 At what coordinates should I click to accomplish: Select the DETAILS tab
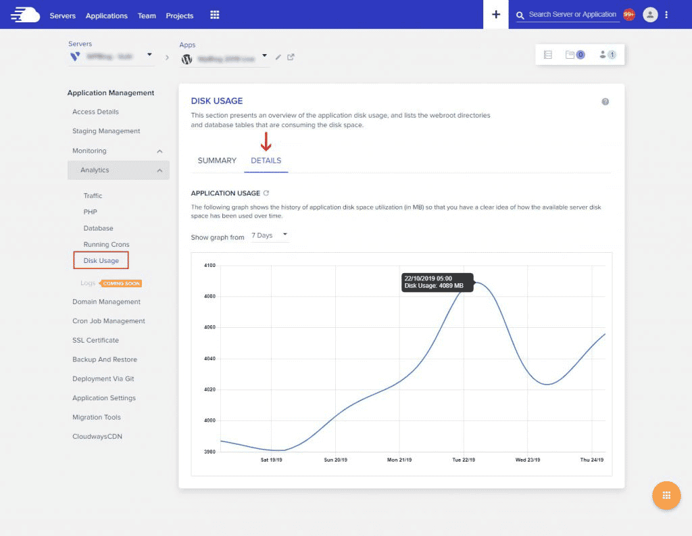266,160
